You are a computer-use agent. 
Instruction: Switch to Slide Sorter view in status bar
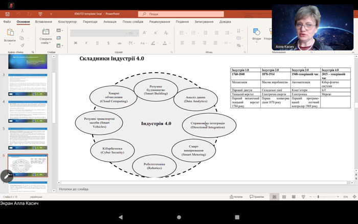(x=283, y=196)
